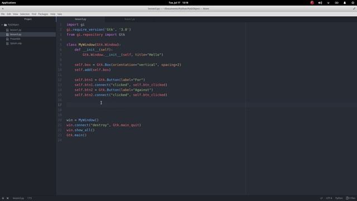Viewport: 357px width, 201px height.
Task: Click the PyGObject folder icon
Action: point(5,25)
